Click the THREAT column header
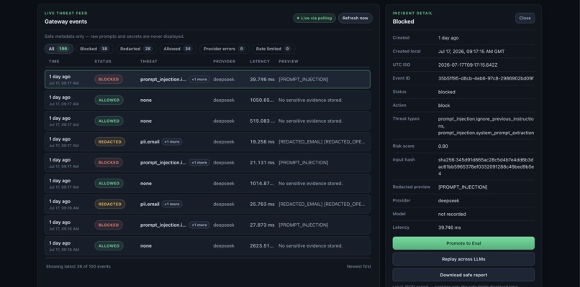The width and height of the screenshot is (580, 287). (x=149, y=61)
